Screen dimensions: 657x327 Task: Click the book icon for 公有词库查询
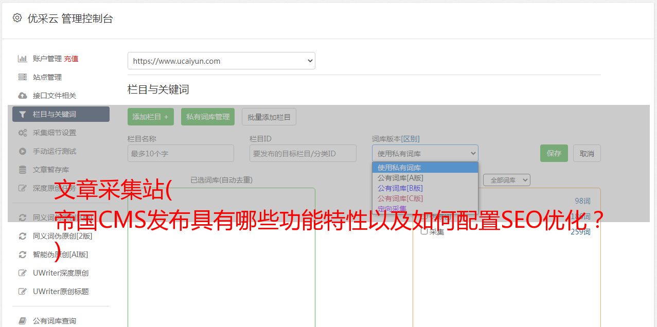[x=22, y=321]
